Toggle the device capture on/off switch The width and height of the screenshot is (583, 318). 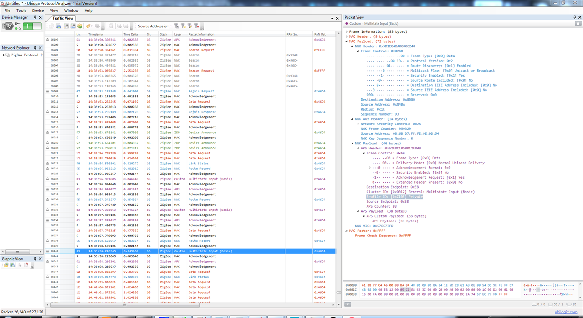(32, 26)
